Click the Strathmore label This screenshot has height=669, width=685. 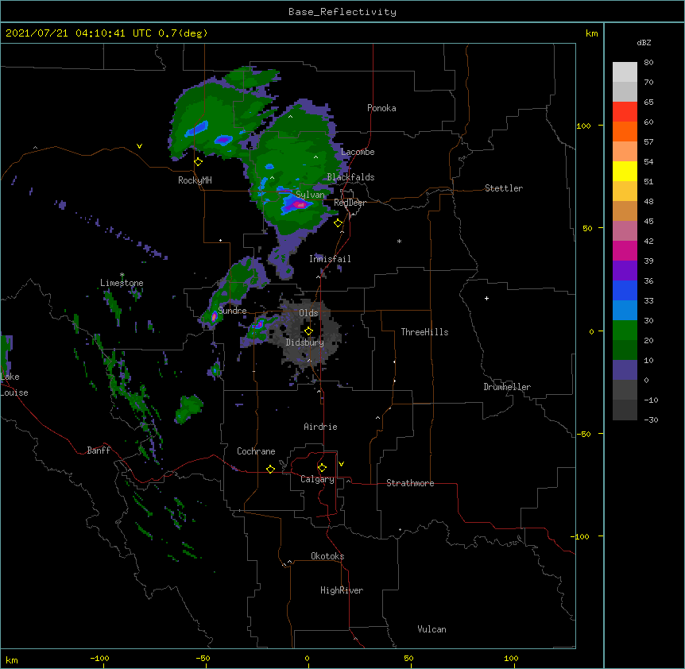coord(410,483)
